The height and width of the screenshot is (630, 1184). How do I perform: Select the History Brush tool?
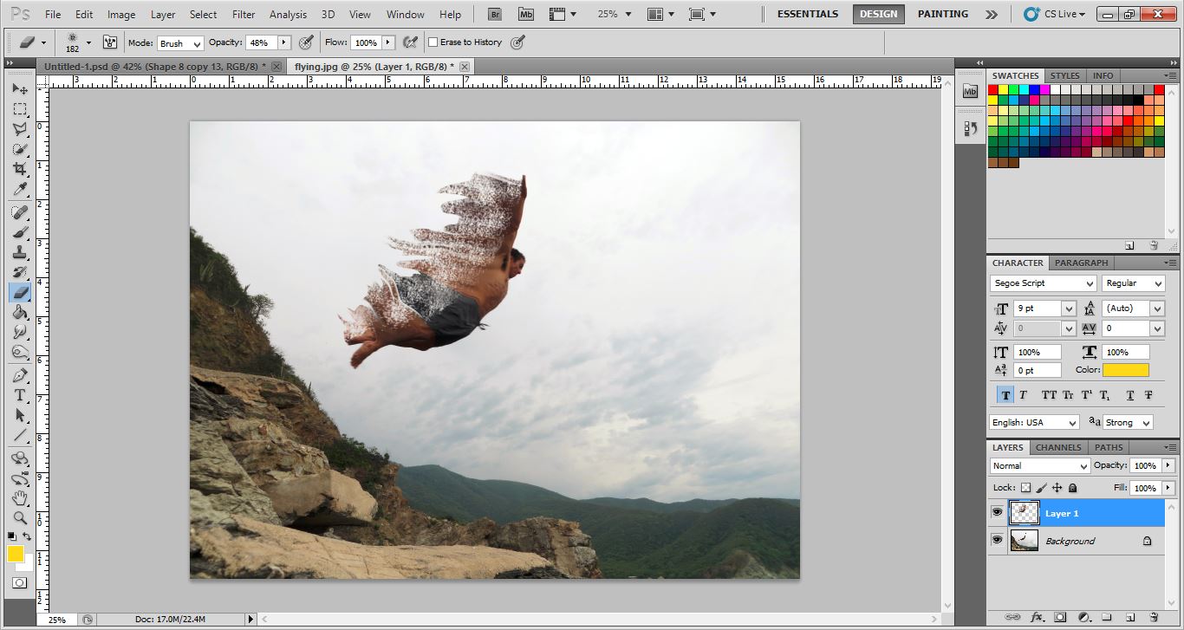20,272
